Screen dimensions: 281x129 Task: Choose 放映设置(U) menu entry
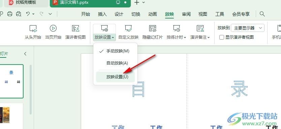(x=115, y=77)
